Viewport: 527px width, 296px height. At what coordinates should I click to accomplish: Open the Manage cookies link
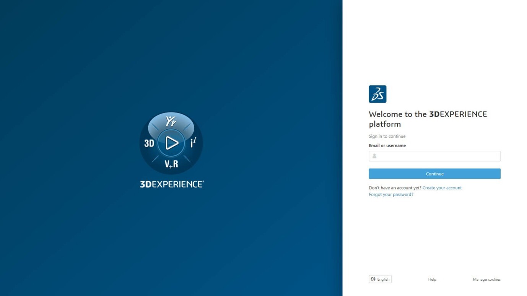pyautogui.click(x=486, y=279)
